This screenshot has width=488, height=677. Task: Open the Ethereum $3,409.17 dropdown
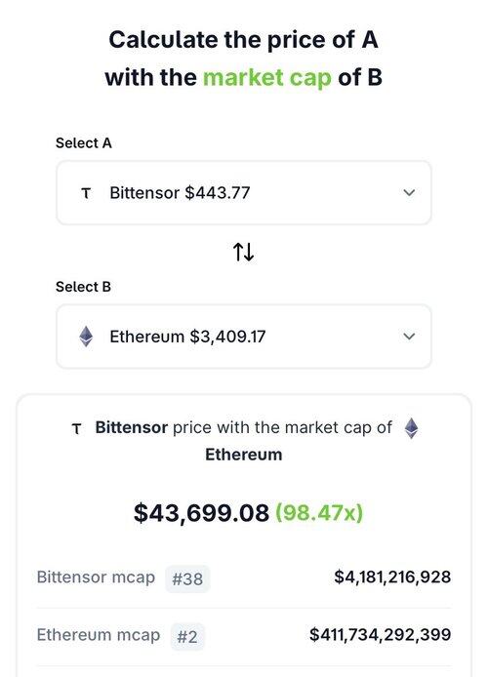pyautogui.click(x=244, y=337)
